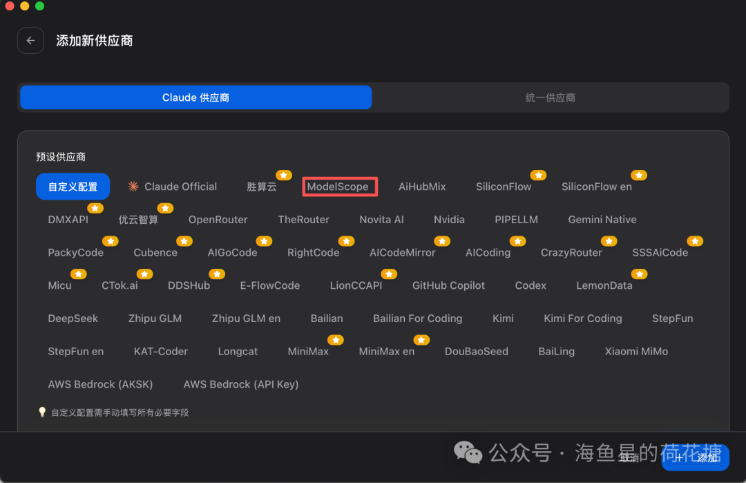Select the TheRouter provider preset
The width and height of the screenshot is (746, 483).
(303, 219)
